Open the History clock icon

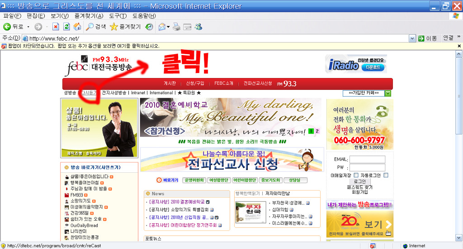149,27
